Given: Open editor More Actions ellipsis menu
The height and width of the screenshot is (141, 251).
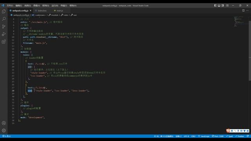Looking at the screenshot, I should point(247,11).
